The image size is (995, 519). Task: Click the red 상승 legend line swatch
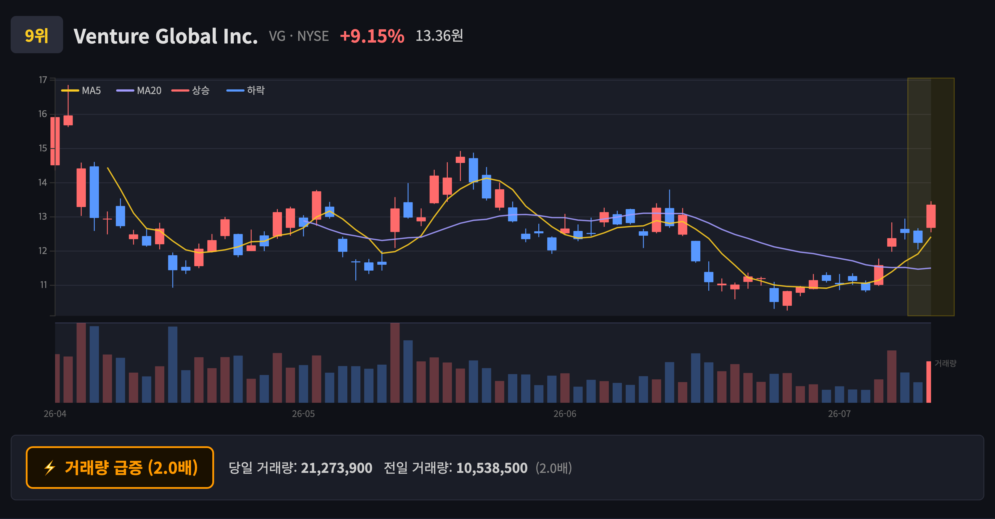[180, 90]
